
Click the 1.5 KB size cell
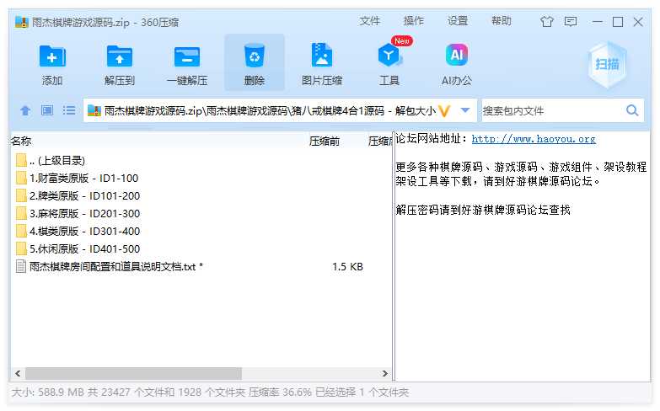(x=347, y=267)
